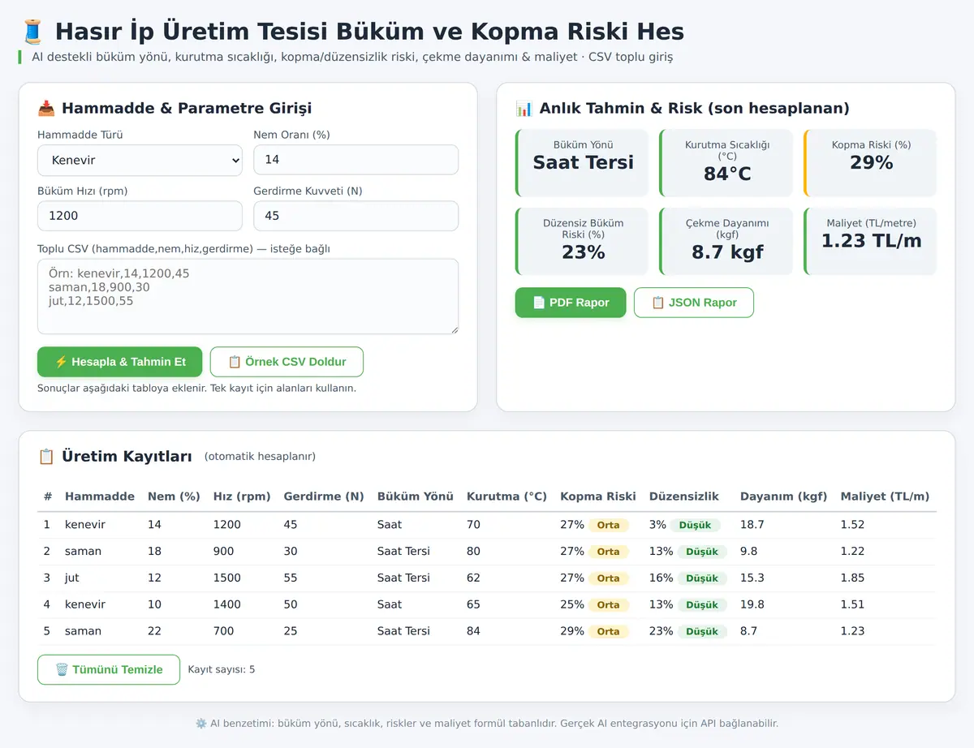Viewport: 974px width, 748px height.
Task: Open the Hammadde Türü dropdown showing Kenevir
Action: tap(140, 161)
